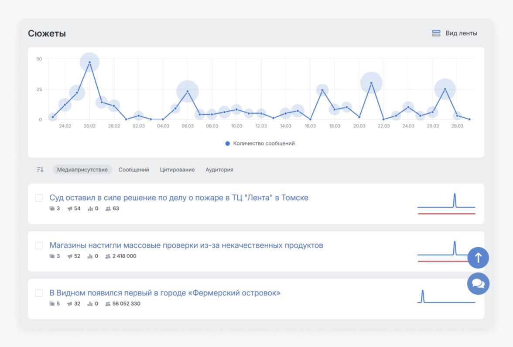Click the feed view layout icon
The width and height of the screenshot is (513, 347).
pos(436,33)
